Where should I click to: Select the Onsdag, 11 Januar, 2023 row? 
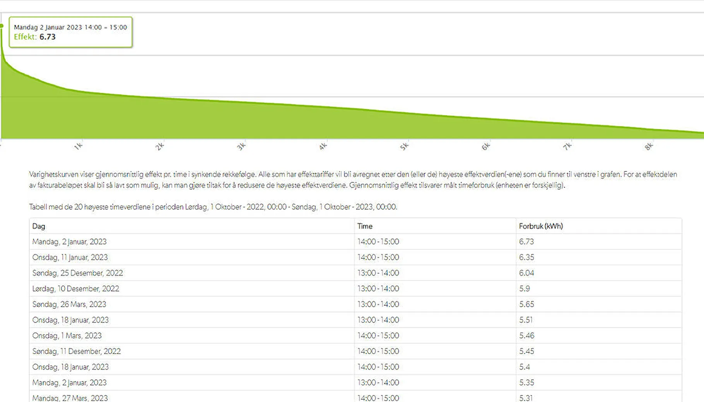(70, 257)
